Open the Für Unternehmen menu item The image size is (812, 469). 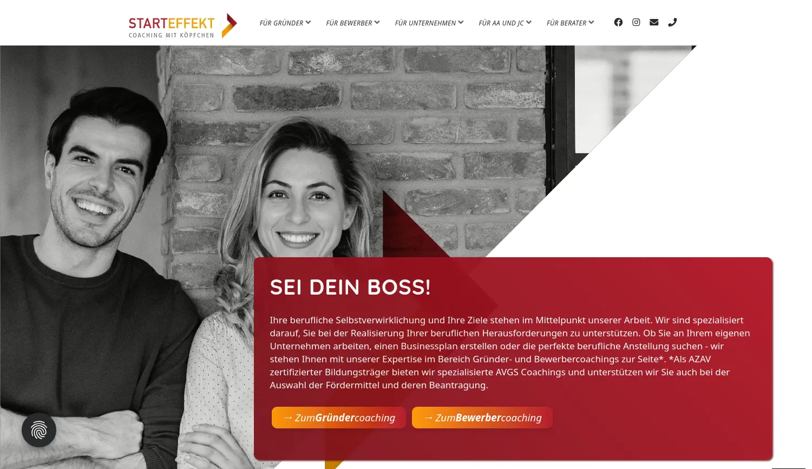(425, 23)
